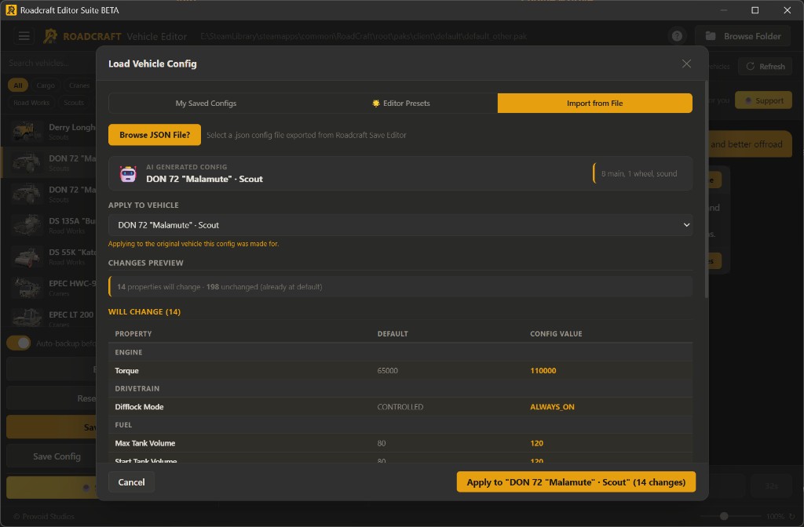Screen dimensions: 804x527
Task: Select the Max Tank Volume row
Action: coord(400,444)
